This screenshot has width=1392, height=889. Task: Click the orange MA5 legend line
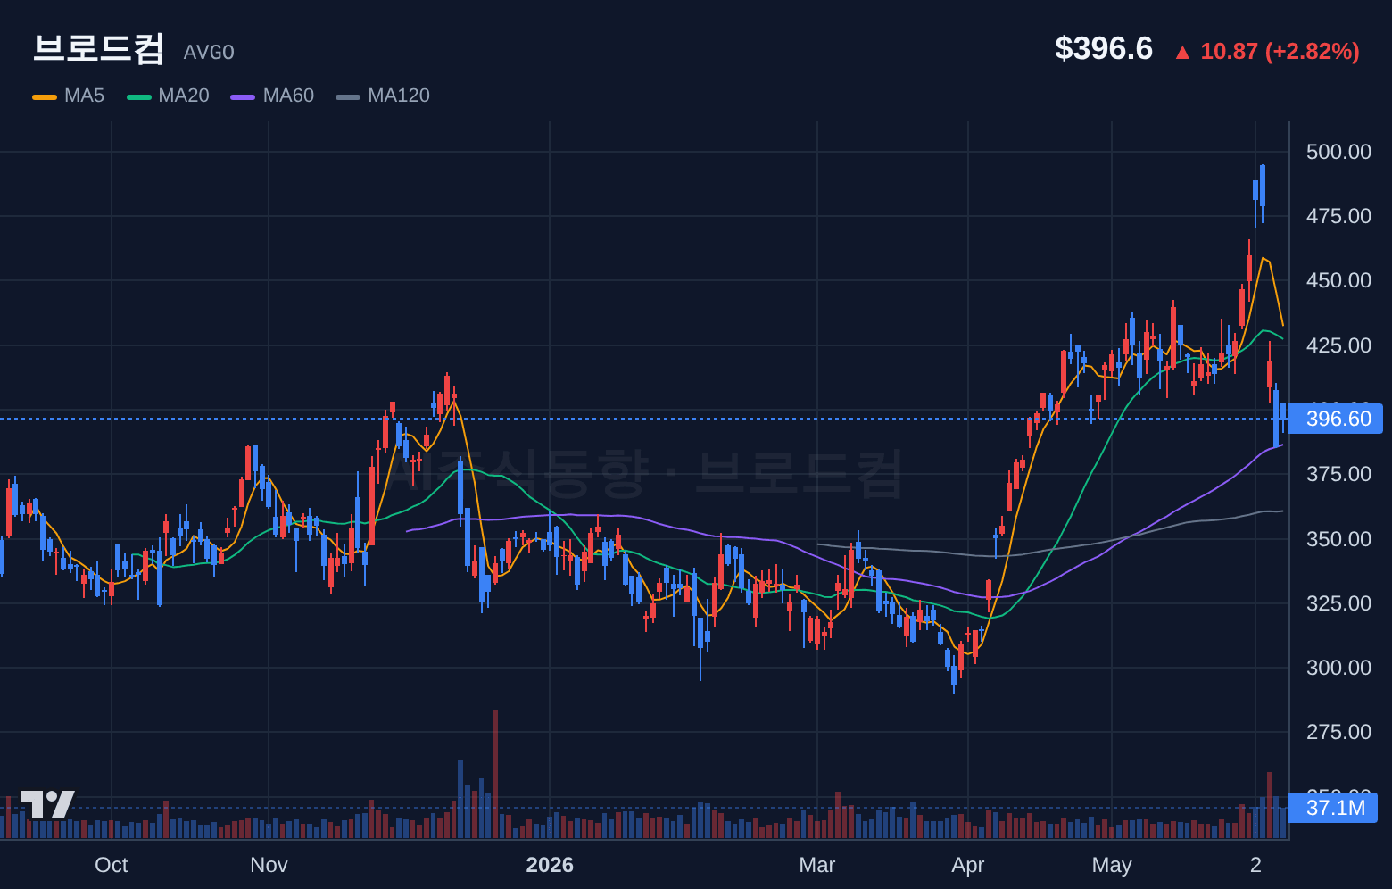pyautogui.click(x=45, y=96)
